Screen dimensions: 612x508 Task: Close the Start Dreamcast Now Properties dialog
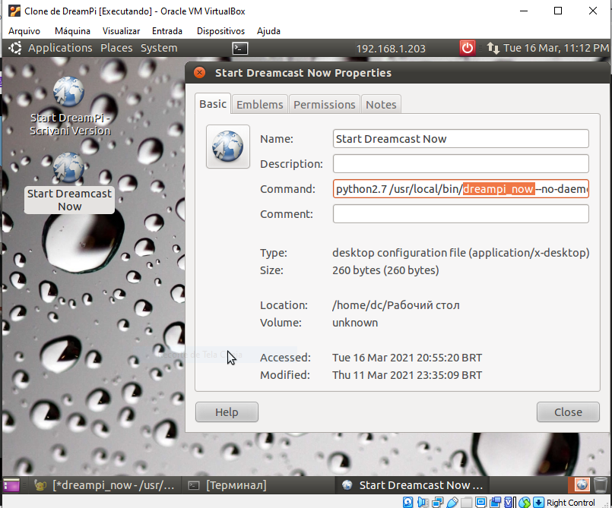[199, 72]
